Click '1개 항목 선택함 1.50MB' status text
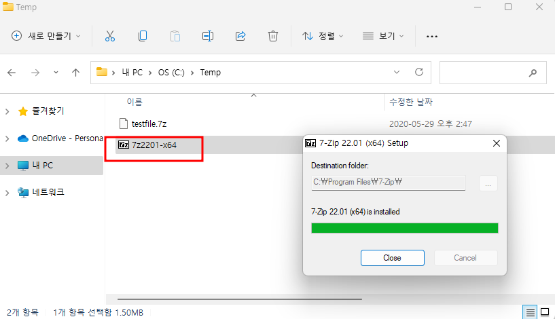The width and height of the screenshot is (555, 319). pyautogui.click(x=98, y=312)
